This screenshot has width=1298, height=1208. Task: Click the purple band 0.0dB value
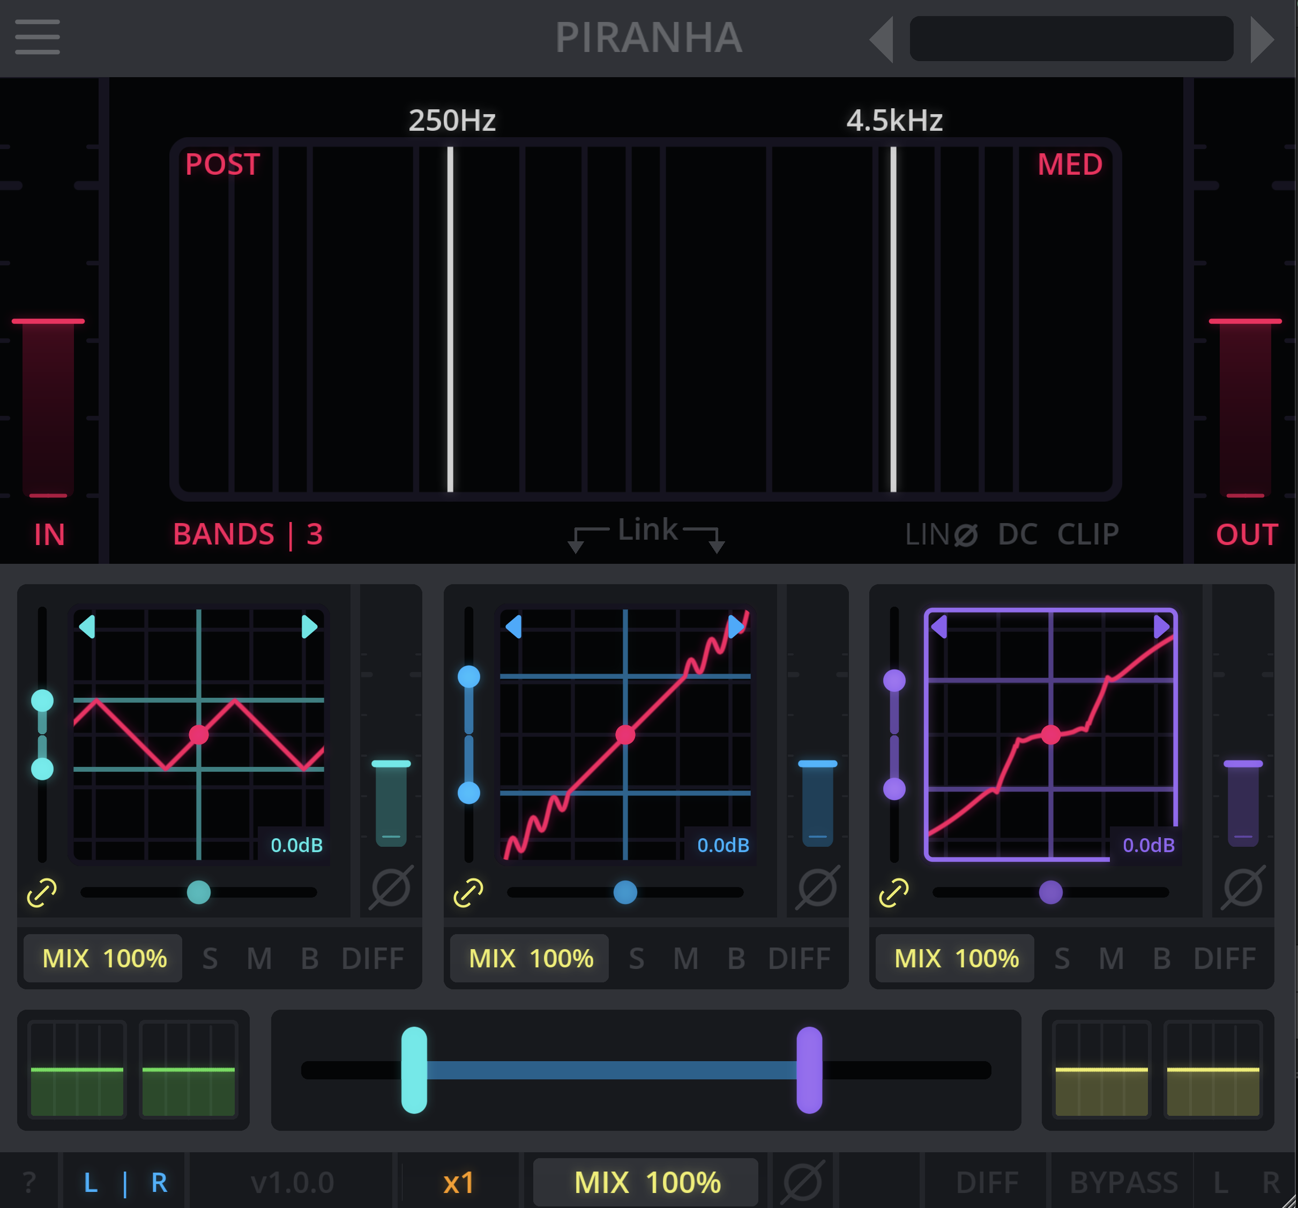point(1148,846)
